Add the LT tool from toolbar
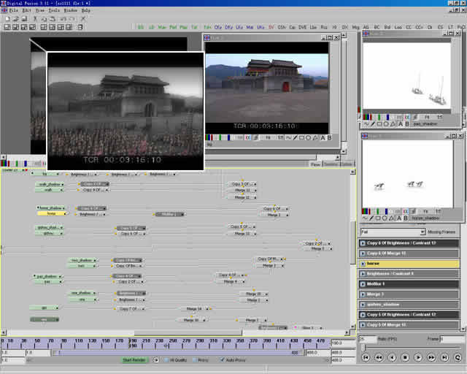467x374 pixels. point(451,27)
